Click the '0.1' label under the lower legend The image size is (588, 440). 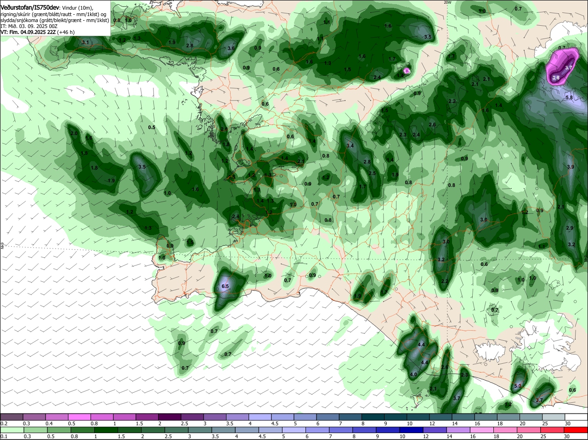click(x=4, y=436)
